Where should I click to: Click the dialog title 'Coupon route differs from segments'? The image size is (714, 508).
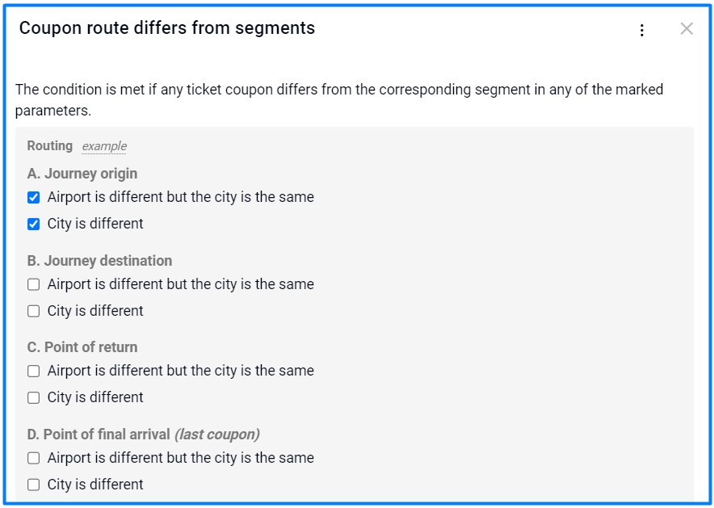tap(167, 28)
